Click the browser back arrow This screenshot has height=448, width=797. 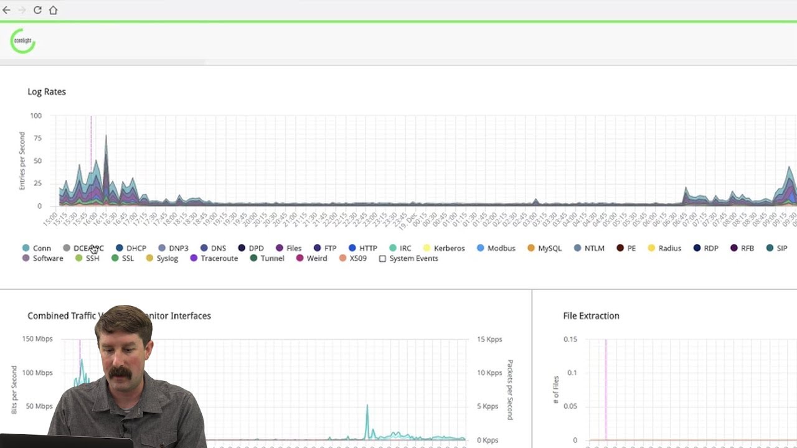[x=6, y=10]
